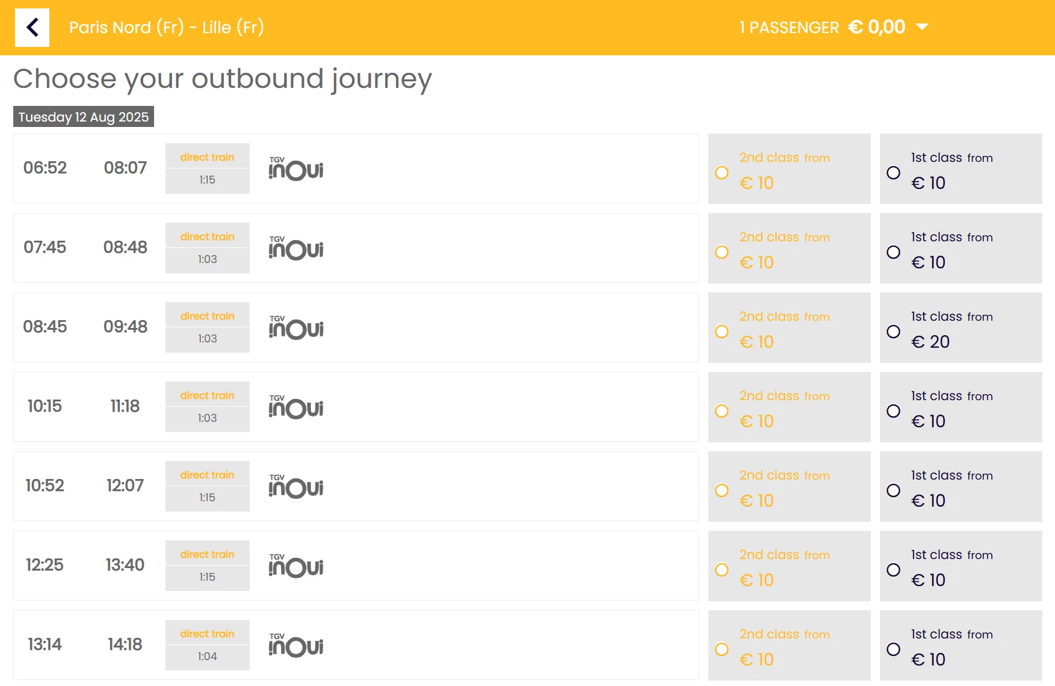This screenshot has width=1055, height=686.
Task: Click the TGV INOUI logo on 07:45 train
Action: coord(295,248)
